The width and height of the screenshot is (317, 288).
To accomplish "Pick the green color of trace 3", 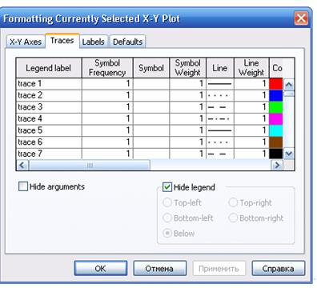I will coord(276,107).
